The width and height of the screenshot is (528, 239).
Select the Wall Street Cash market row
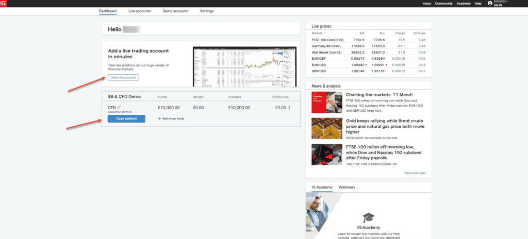pos(368,52)
